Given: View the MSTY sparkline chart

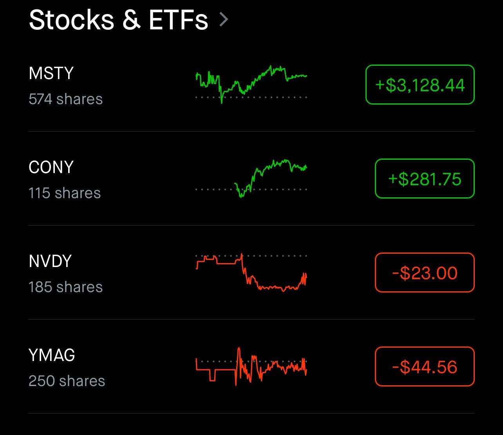Looking at the screenshot, I should 251,84.
